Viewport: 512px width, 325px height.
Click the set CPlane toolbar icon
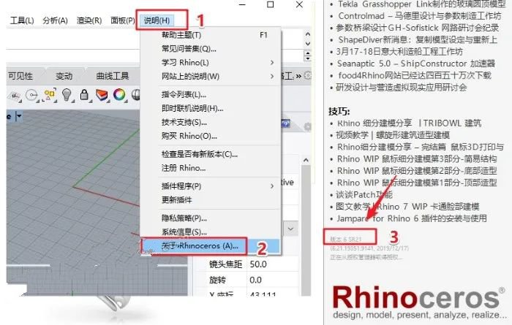coord(15,96)
